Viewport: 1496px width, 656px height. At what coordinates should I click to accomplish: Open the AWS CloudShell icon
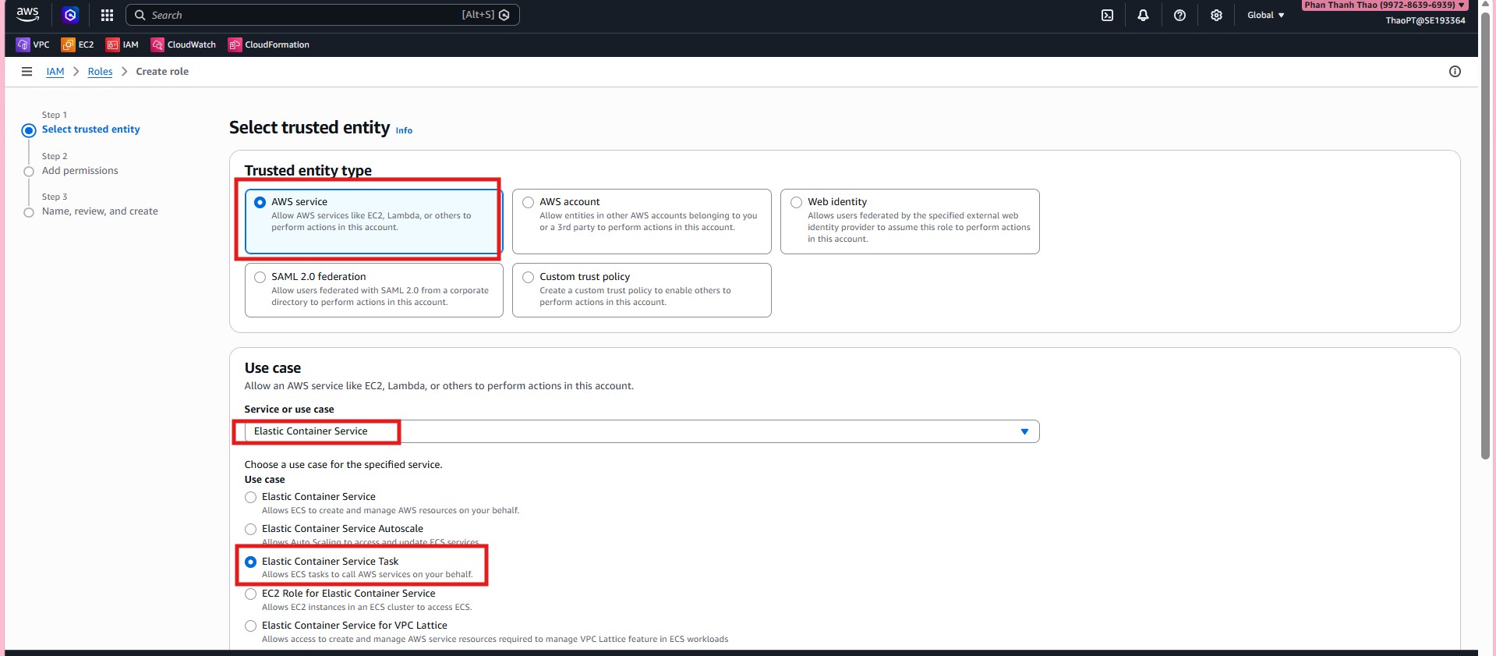[x=1107, y=16]
